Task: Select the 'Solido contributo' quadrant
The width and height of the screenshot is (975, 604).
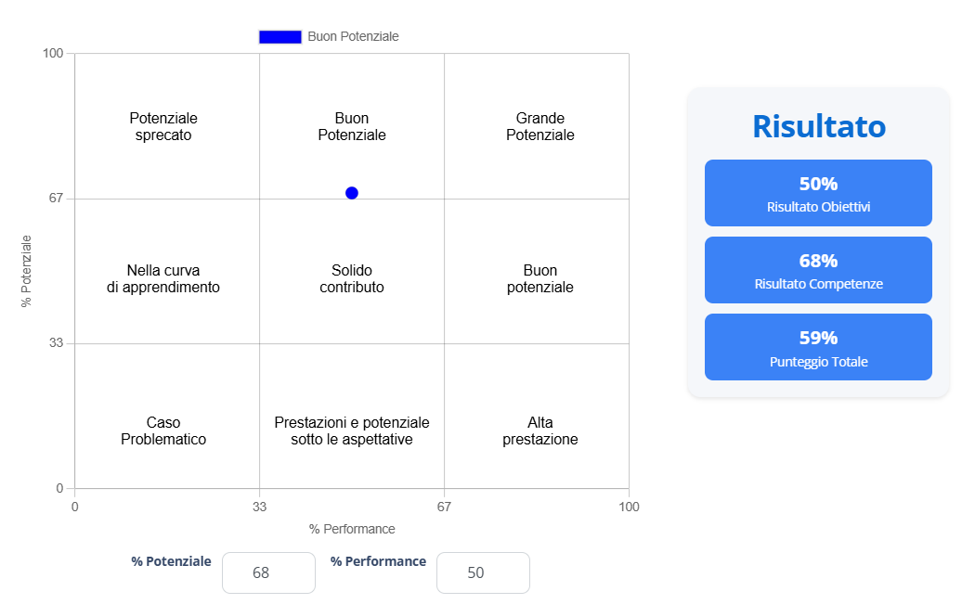Action: (351, 278)
